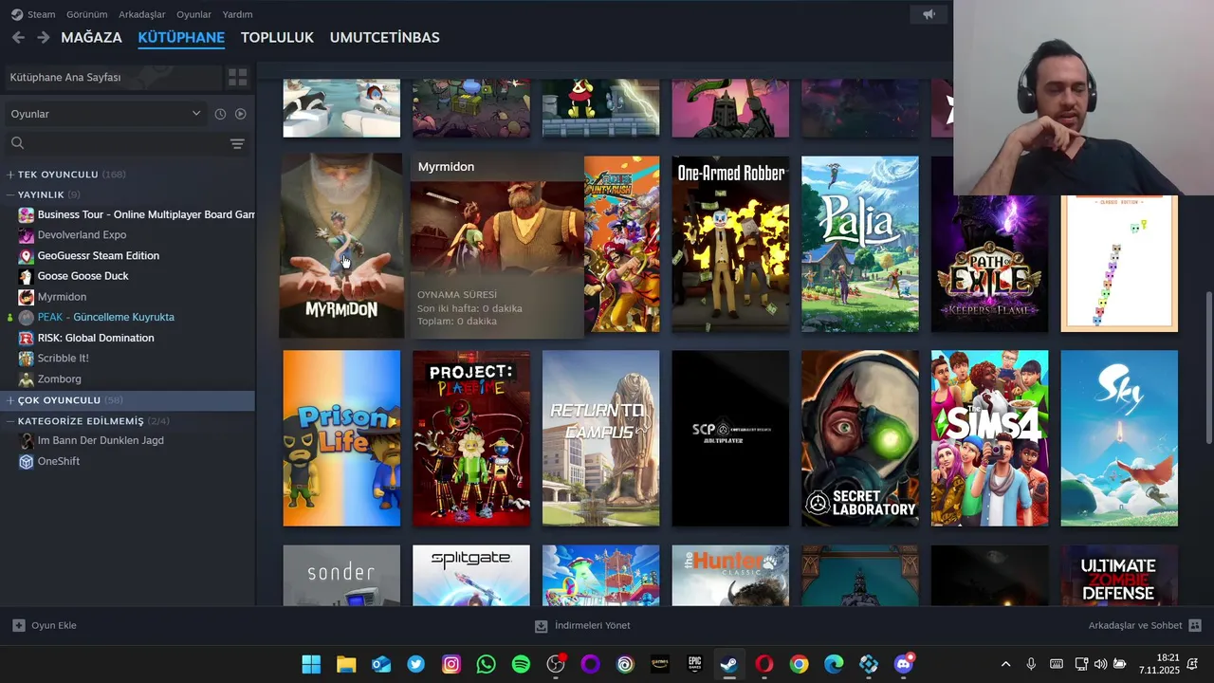Open the advanced filter settings icon
Viewport: 1214px width, 683px height.
click(x=237, y=143)
